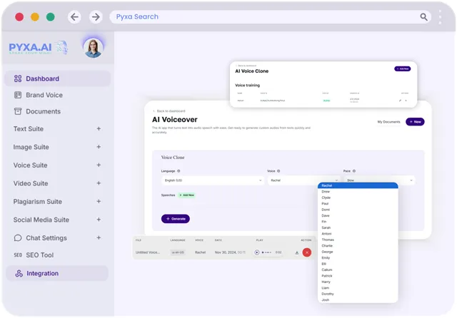Click the yellow window dot

coord(35,17)
